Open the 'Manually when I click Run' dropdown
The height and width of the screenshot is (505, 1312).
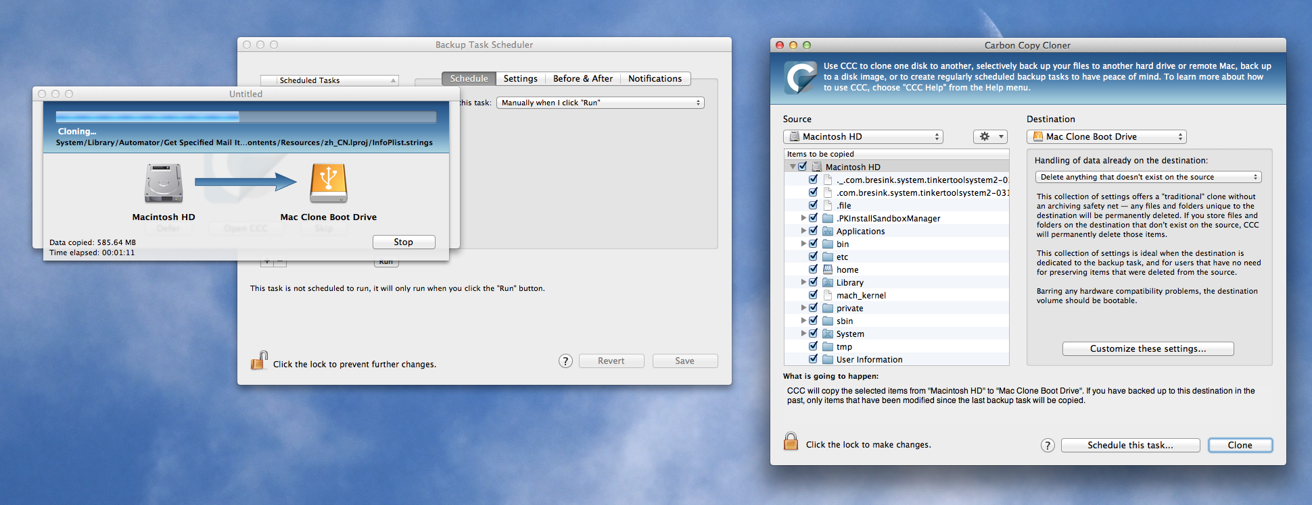(601, 103)
